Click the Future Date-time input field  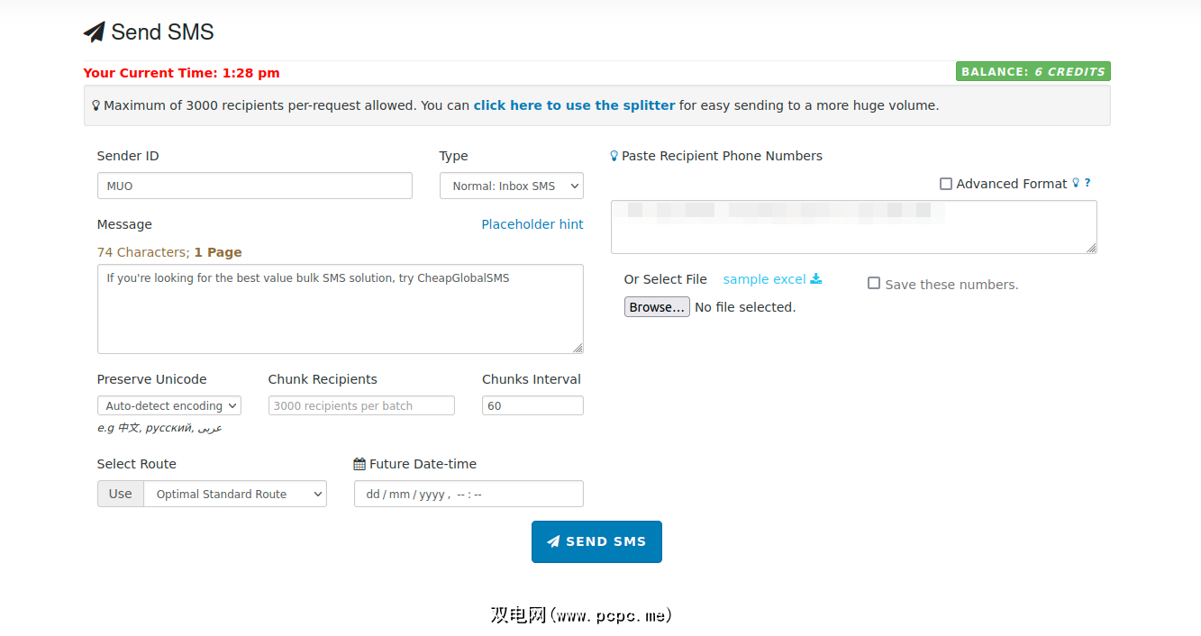click(x=469, y=495)
